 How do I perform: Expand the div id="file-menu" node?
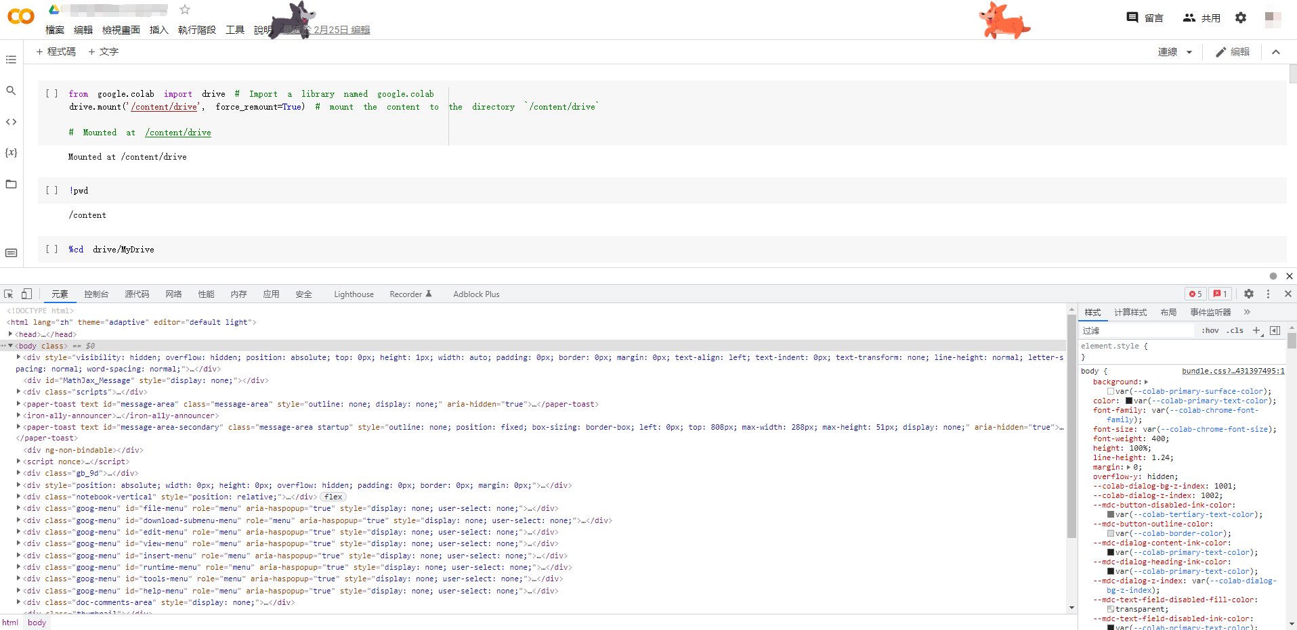click(18, 508)
